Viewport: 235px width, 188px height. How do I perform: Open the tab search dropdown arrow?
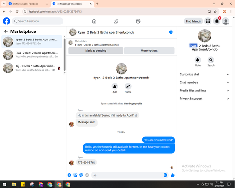pyautogui.click(x=4, y=4)
